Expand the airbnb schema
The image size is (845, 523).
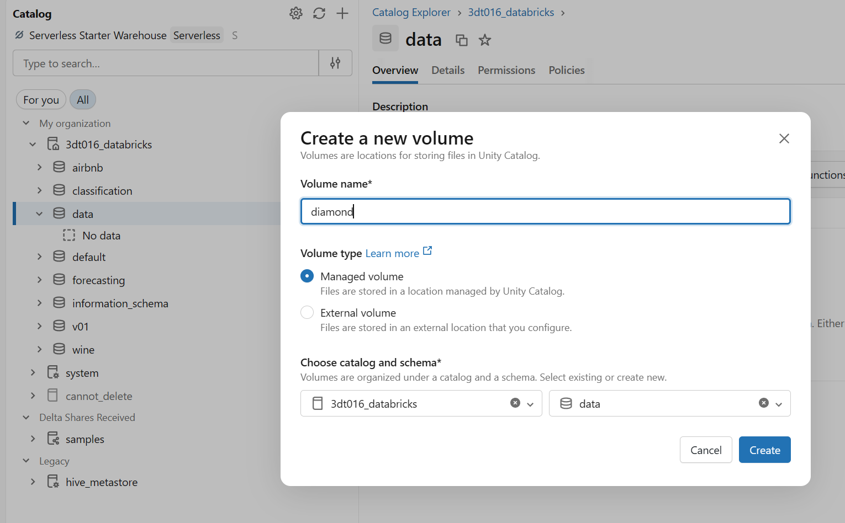click(x=39, y=167)
